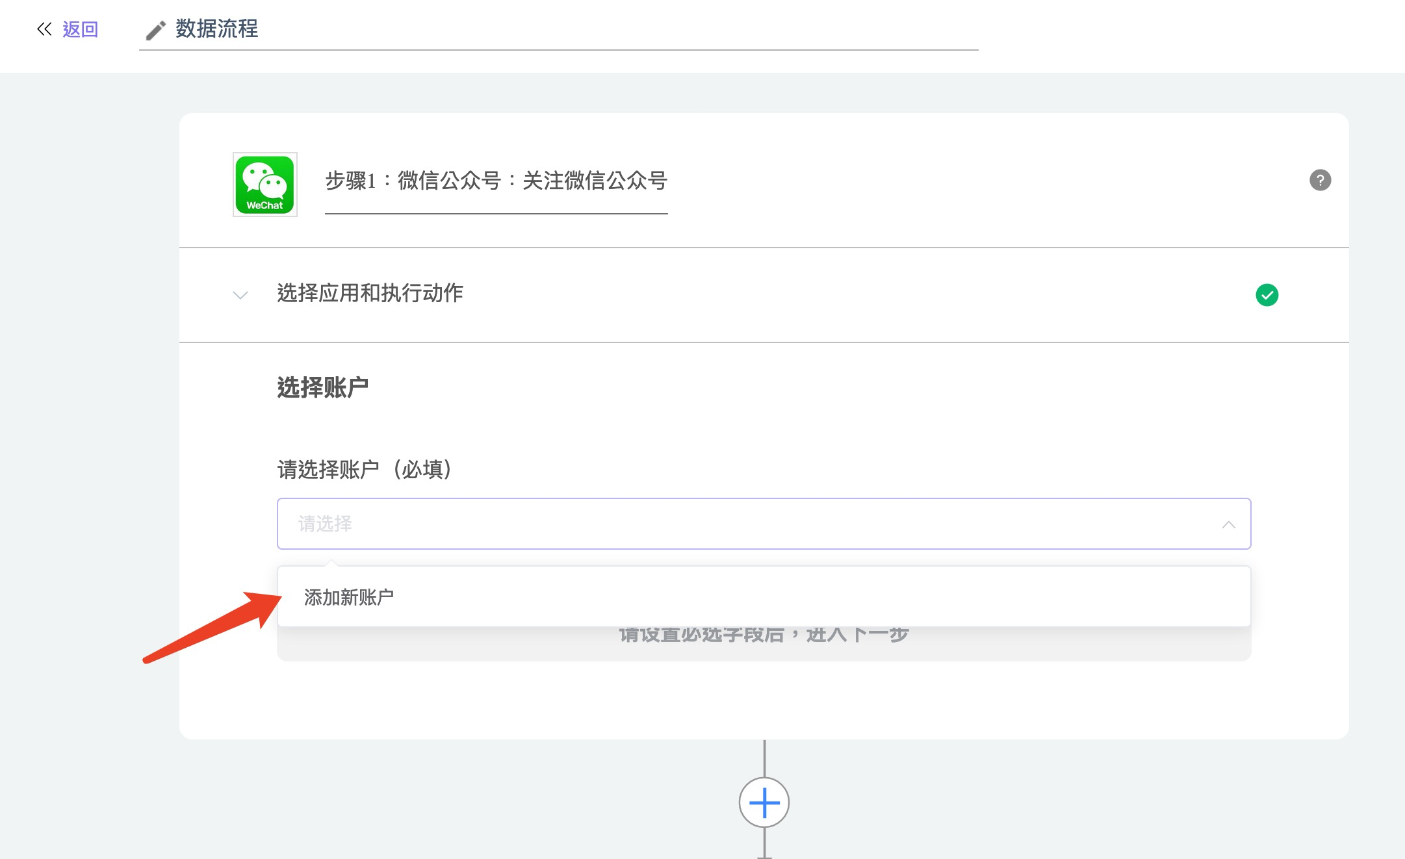
Task: Click the connector line below the plus button
Action: coord(764,843)
